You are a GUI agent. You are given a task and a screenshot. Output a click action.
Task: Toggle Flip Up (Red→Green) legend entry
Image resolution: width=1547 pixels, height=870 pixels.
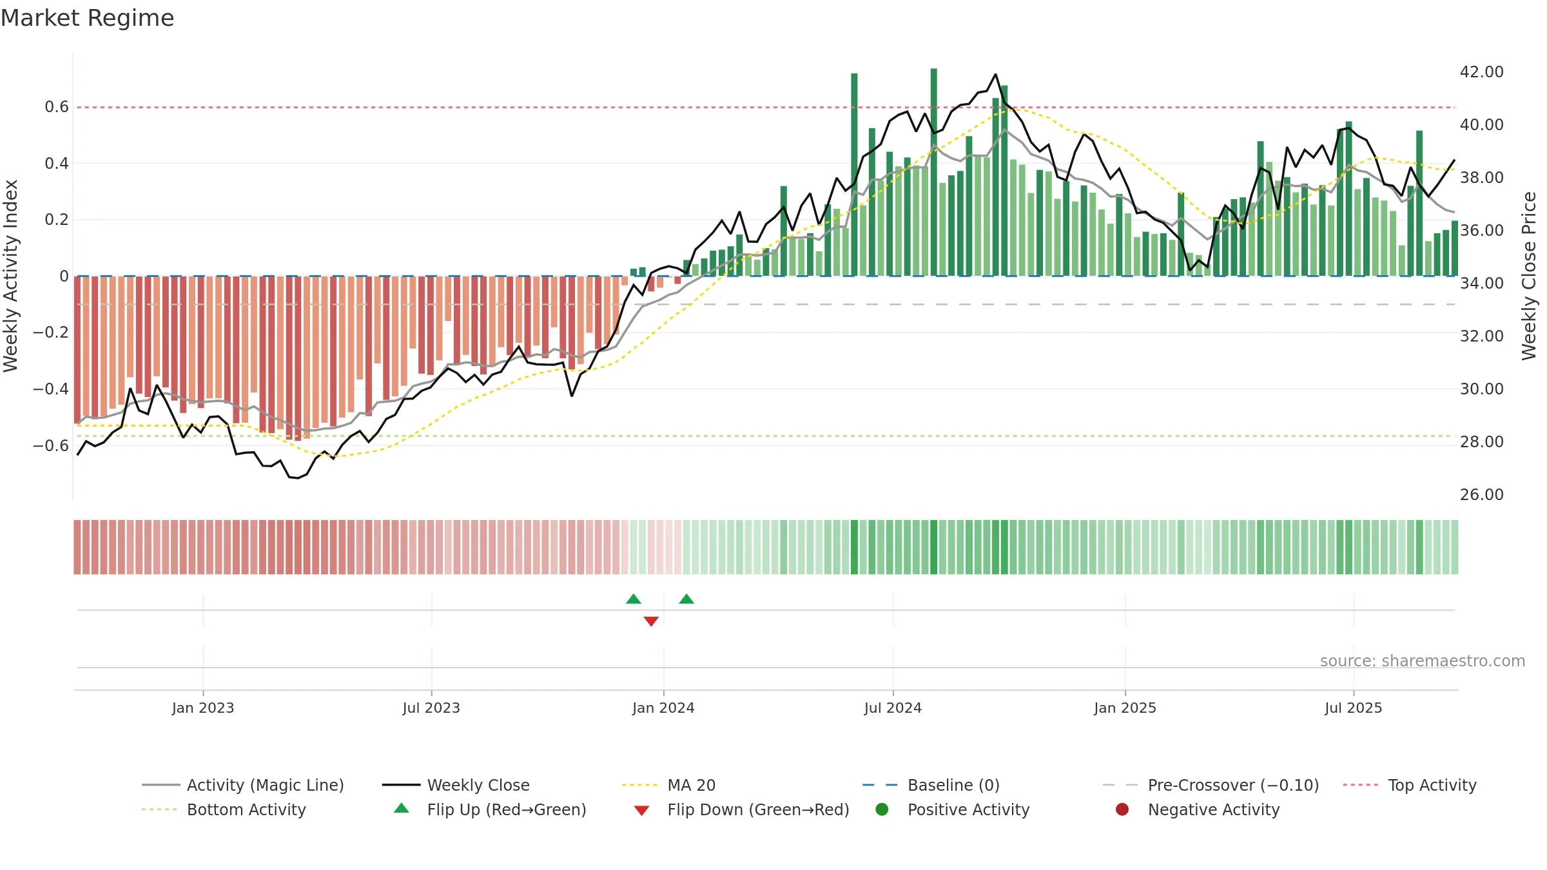pos(491,809)
